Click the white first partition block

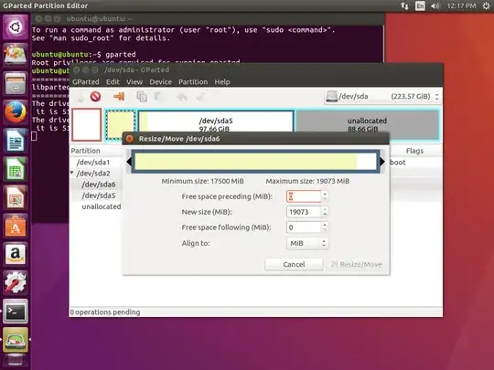coord(87,124)
